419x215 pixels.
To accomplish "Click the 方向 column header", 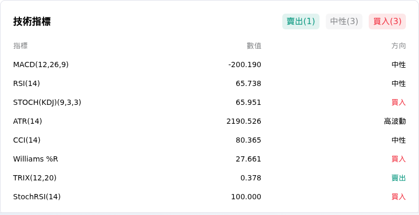I will pyautogui.click(x=399, y=46).
